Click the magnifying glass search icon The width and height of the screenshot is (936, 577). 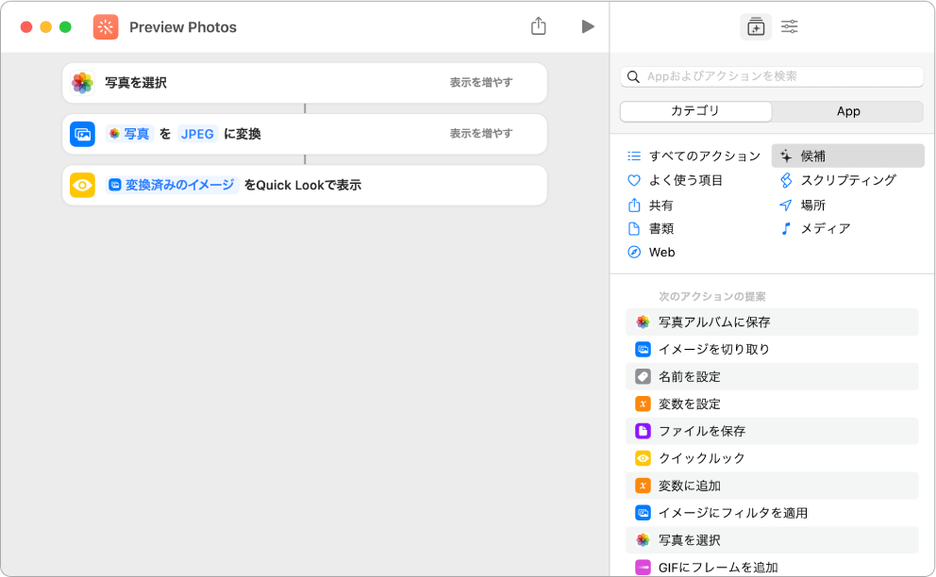634,76
